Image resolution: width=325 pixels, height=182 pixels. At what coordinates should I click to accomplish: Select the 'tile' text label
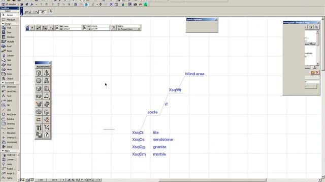[x=156, y=132]
